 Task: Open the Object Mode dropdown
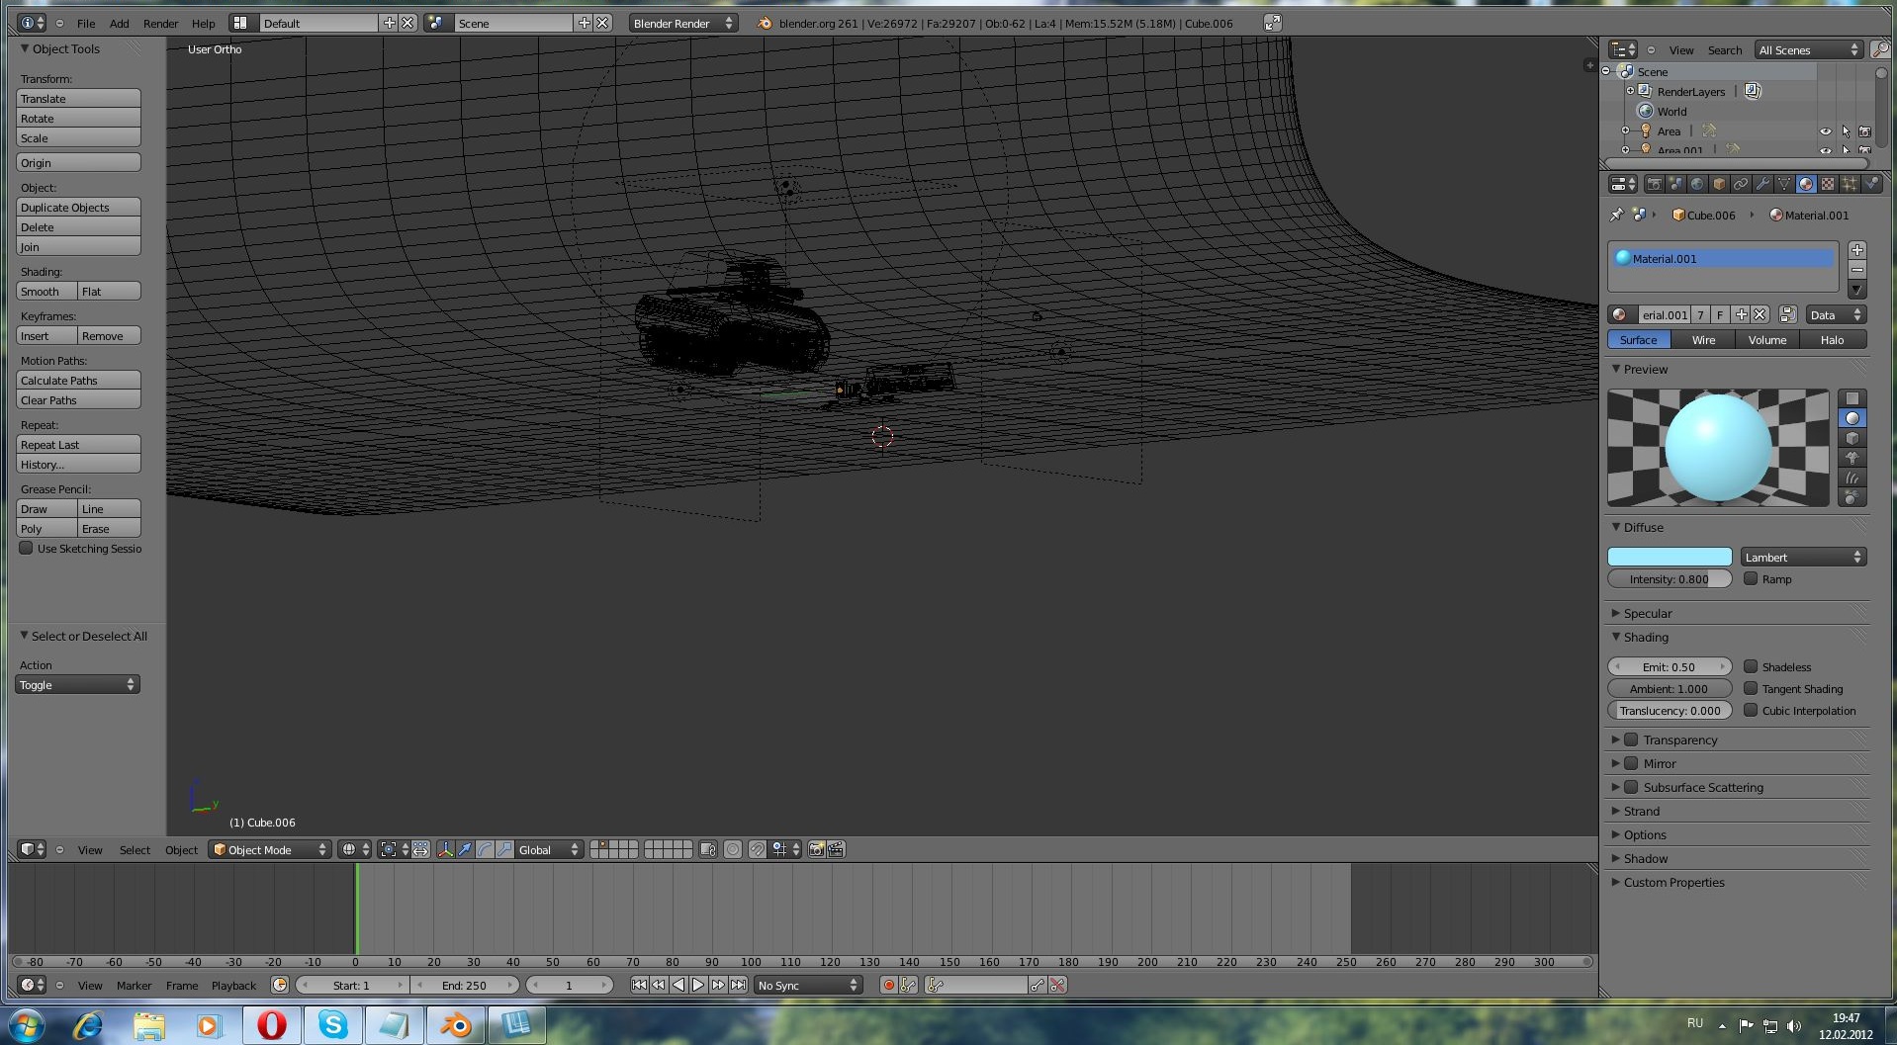tap(269, 850)
